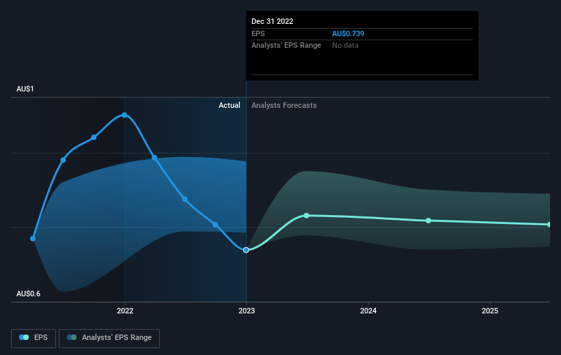This screenshot has height=355, width=561.
Task: Click the 'Analysts Forecasts' label
Action: click(x=284, y=105)
